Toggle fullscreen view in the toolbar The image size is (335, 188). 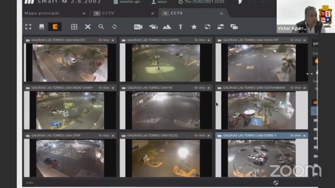click(x=28, y=27)
